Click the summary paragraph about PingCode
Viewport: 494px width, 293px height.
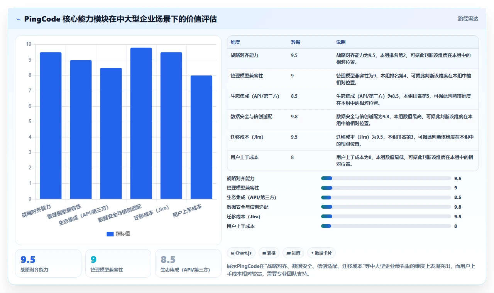[351, 271]
